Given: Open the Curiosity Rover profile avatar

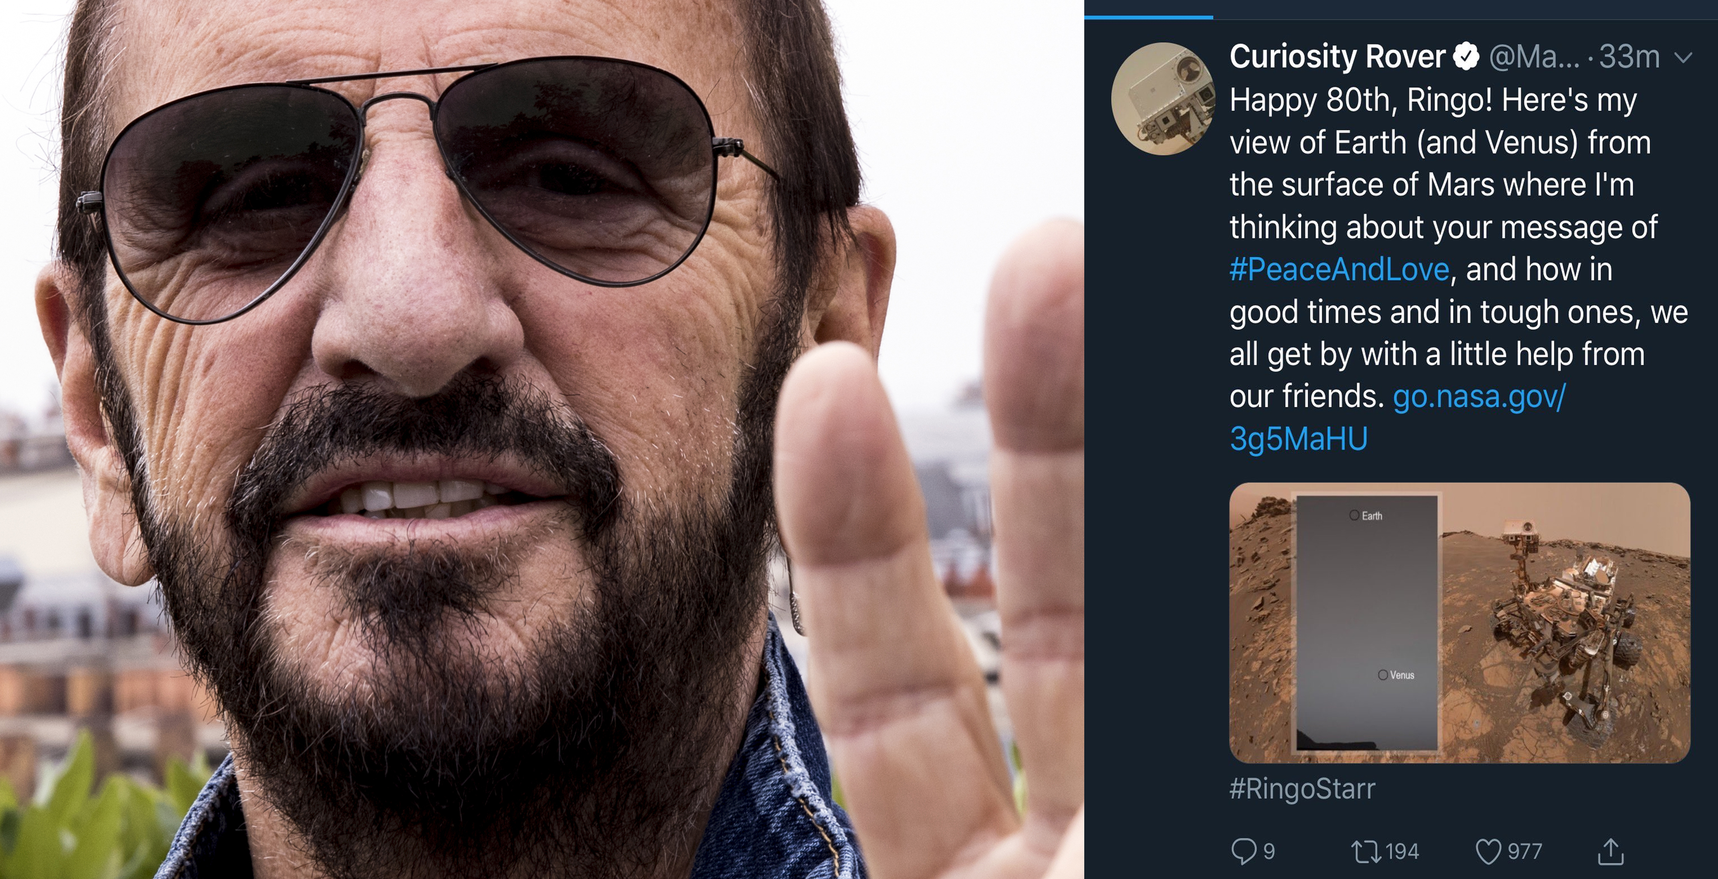Looking at the screenshot, I should (x=1163, y=99).
